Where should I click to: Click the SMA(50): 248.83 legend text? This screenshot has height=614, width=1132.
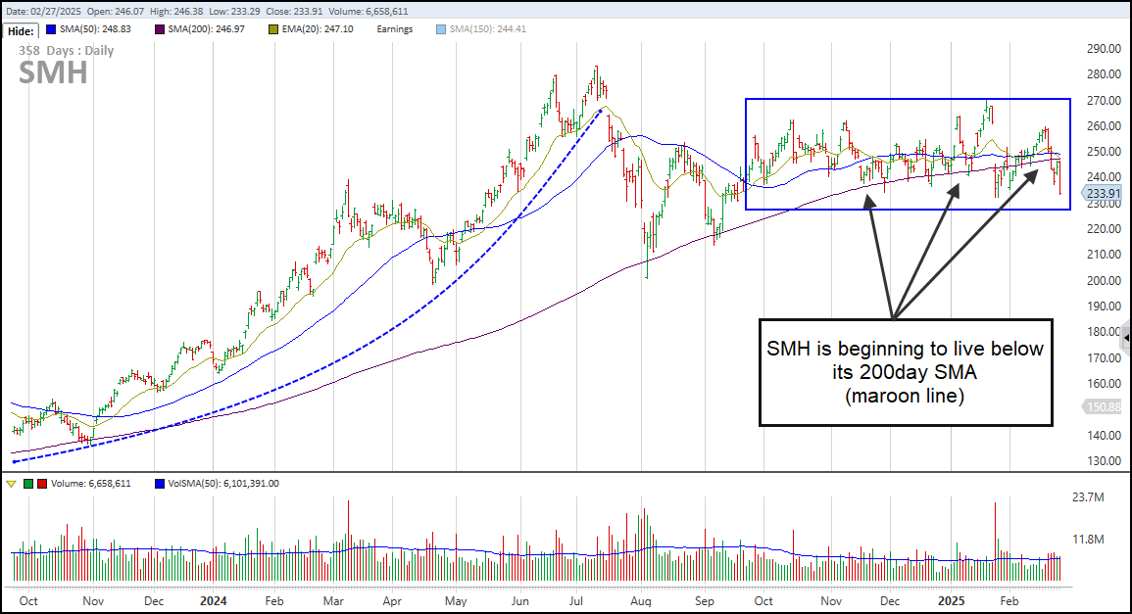coord(95,29)
